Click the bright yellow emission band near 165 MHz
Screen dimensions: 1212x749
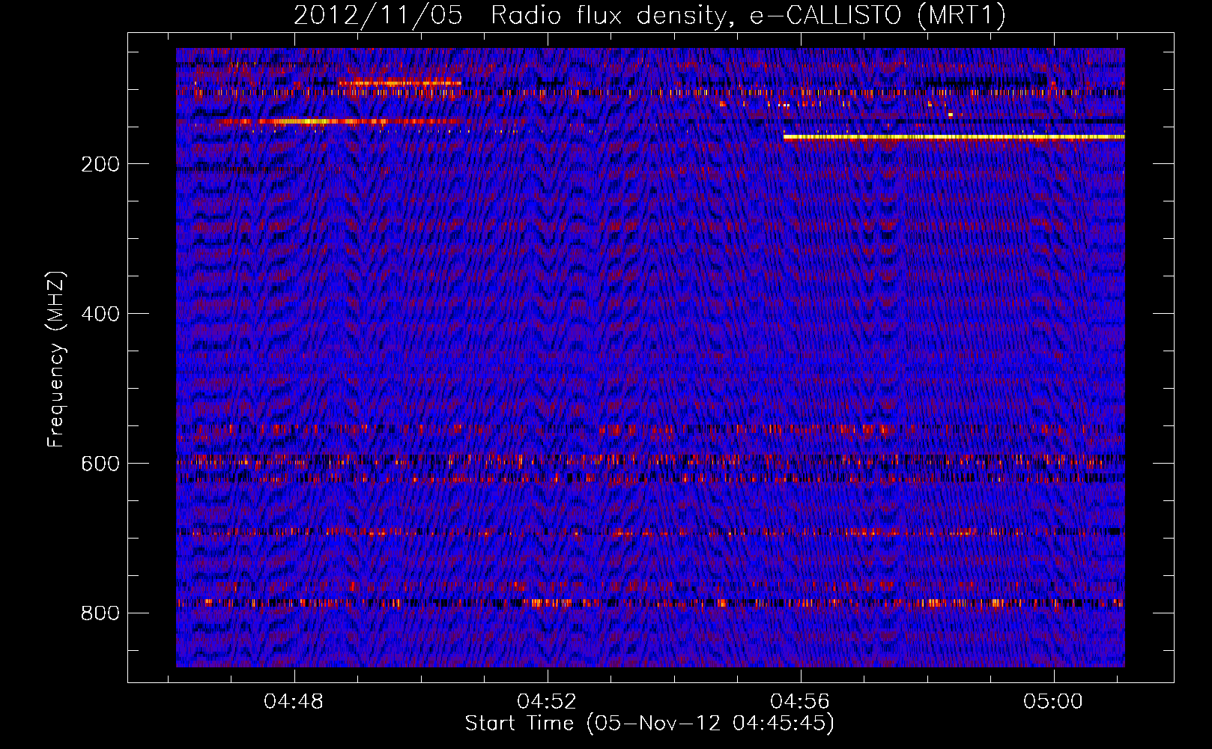click(954, 137)
